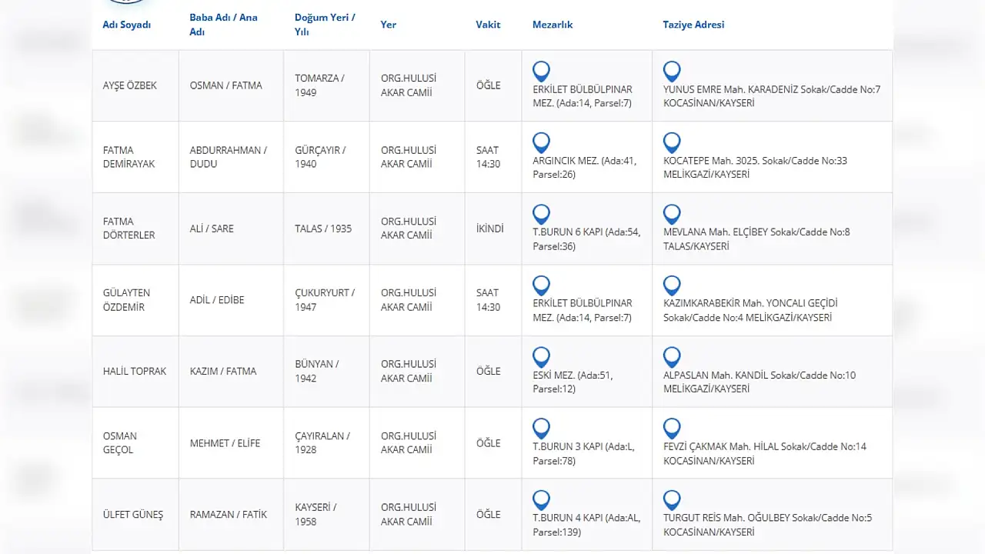This screenshot has width=985, height=554.
Task: Click T.Burun 6 Kapı cemetery pin
Action: 541,214
